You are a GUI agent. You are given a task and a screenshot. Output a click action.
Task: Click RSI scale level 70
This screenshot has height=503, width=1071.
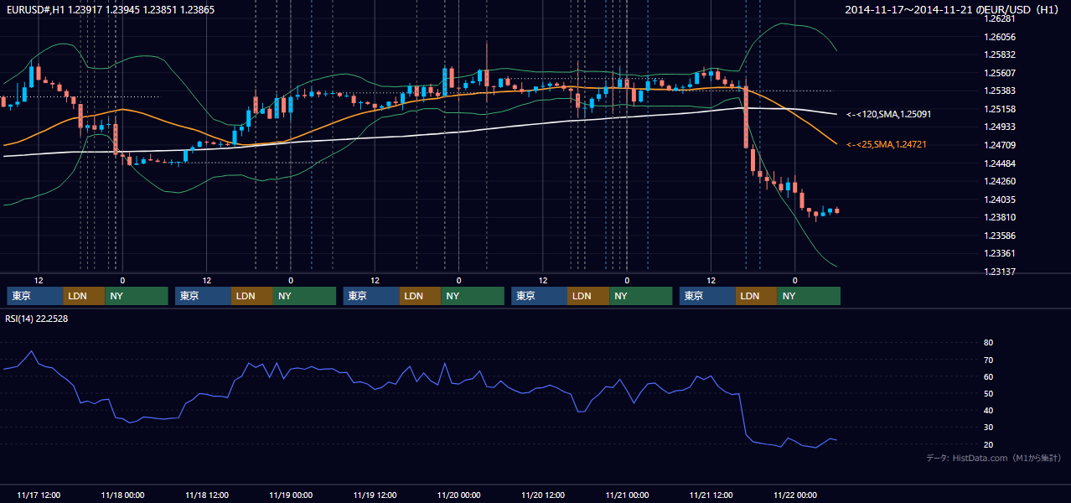988,360
